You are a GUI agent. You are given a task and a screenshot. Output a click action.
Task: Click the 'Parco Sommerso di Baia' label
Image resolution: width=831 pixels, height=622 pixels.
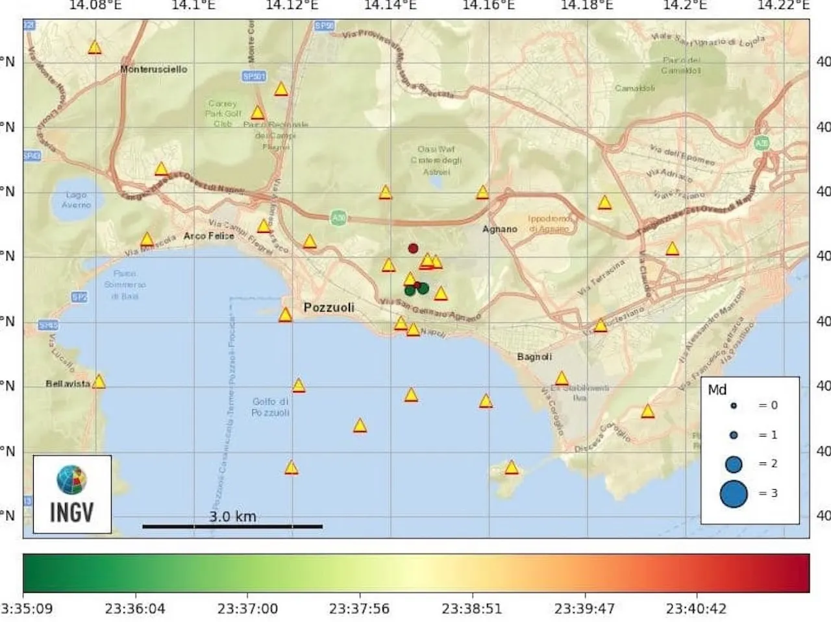click(125, 285)
